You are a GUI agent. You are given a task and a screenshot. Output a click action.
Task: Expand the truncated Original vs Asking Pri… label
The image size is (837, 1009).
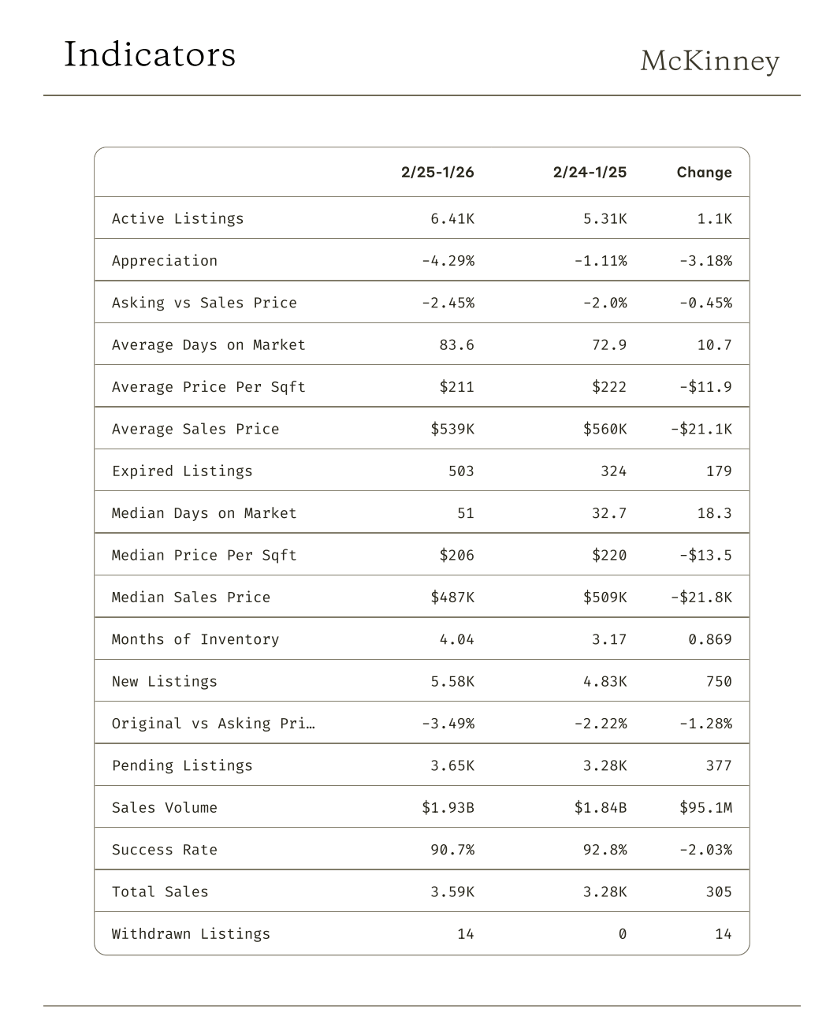point(213,724)
